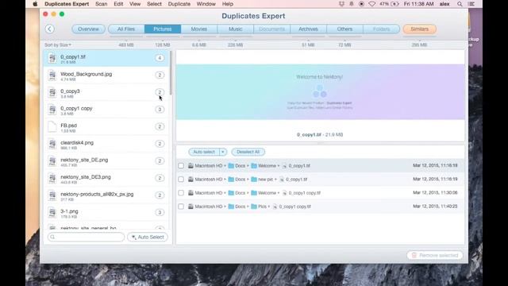Click the new pic folder icon

[x=254, y=180]
